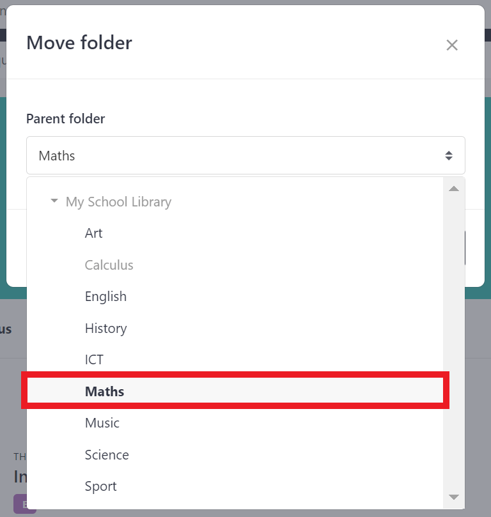Click the purple badge icon at bottom left
The height and width of the screenshot is (517, 491).
tap(24, 504)
